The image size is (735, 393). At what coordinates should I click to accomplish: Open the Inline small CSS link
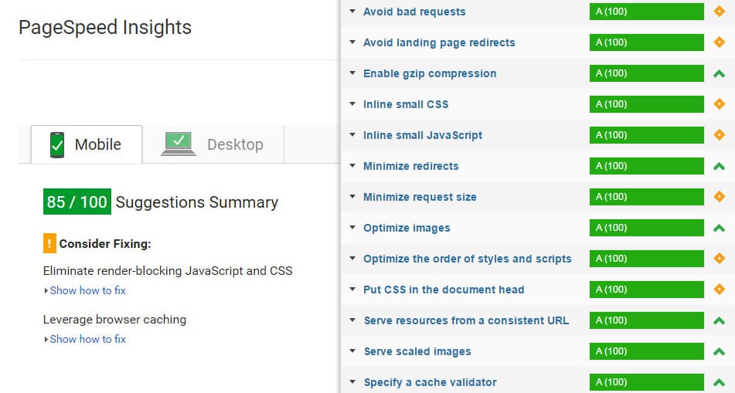pyautogui.click(x=406, y=104)
